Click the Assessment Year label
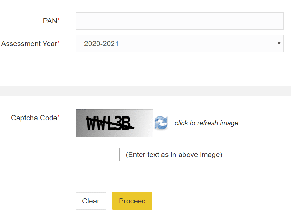Image resolution: width=291 pixels, height=212 pixels. coord(29,44)
